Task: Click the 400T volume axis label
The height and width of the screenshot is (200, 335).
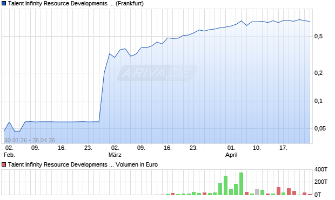Action: (321, 170)
